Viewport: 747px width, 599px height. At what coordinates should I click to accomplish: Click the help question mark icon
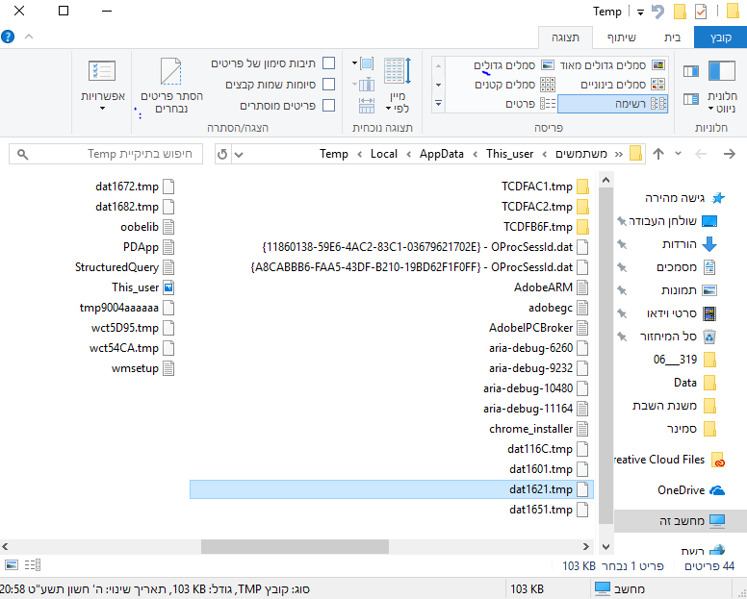pyautogui.click(x=8, y=37)
